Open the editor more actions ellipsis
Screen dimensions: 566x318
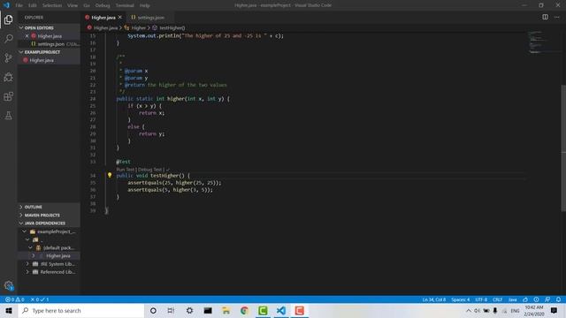[x=557, y=17]
